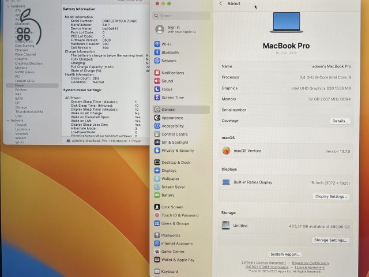This screenshot has height=277, width=369.
Task: Click the Sign in Apple ID avatar
Action: 160,29
